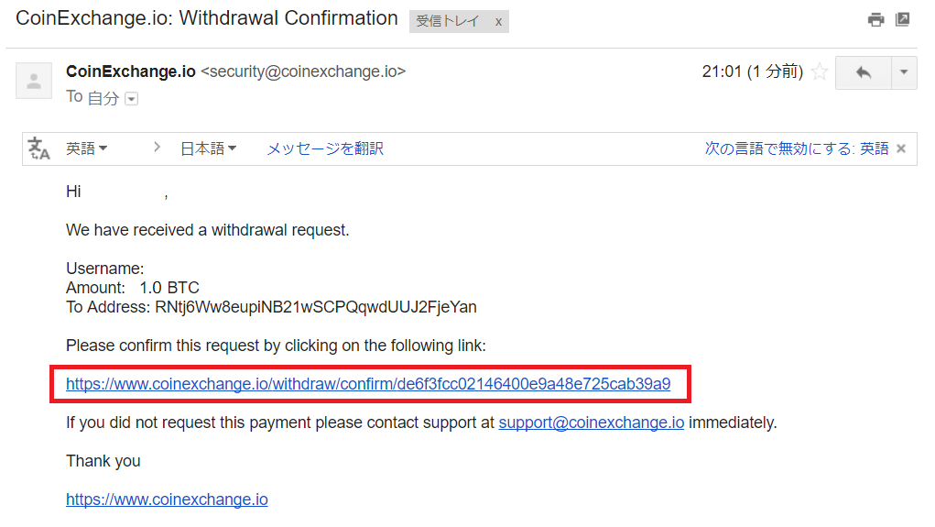This screenshot has width=935, height=527.
Task: Click 次の言語で無効にする: 英語 link
Action: click(796, 148)
